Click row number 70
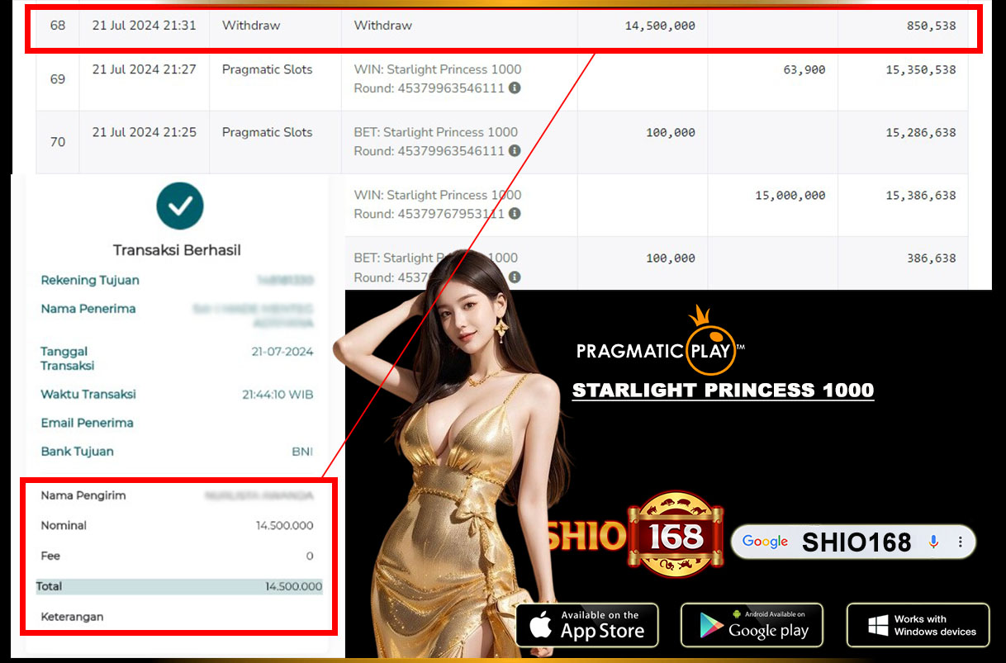1006x663 pixels. [x=57, y=142]
